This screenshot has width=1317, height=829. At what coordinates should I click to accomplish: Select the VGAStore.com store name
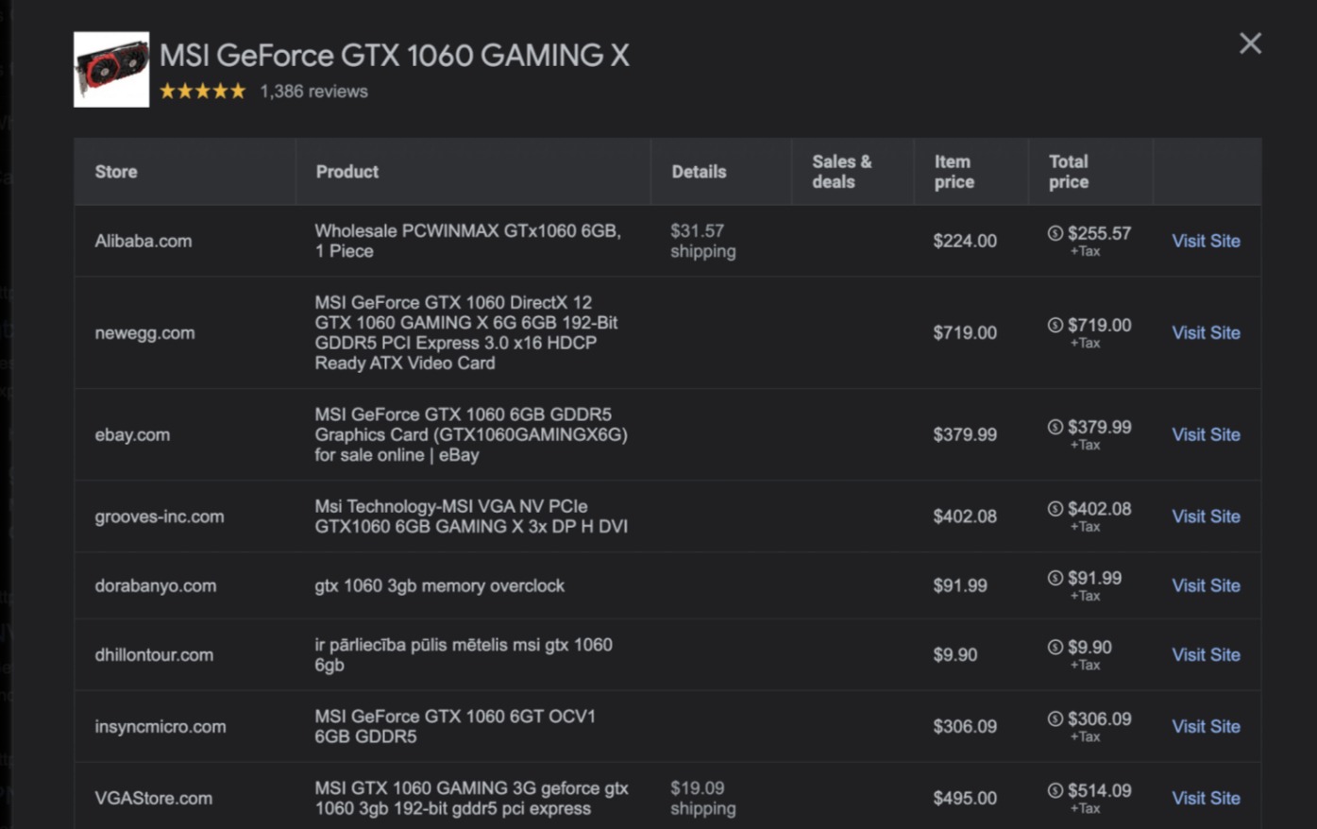153,798
